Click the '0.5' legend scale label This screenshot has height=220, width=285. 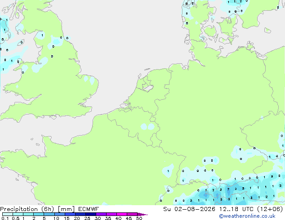click(16, 218)
